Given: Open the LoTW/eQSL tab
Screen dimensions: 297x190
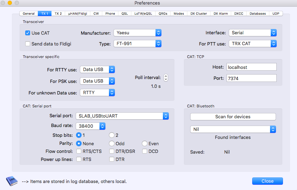Looking at the screenshot, I should [x=143, y=13].
